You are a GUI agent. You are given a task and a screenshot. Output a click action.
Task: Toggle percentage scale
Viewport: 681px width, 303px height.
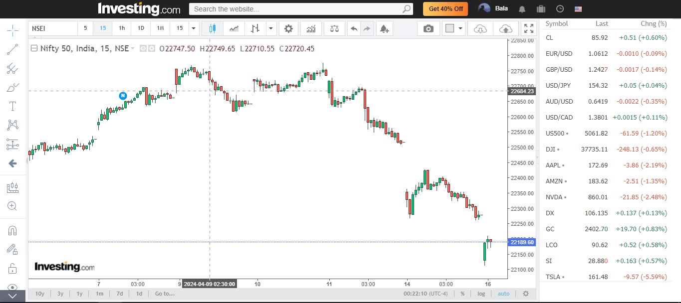click(462, 294)
